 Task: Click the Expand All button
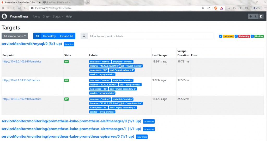pyautogui.click(x=66, y=36)
